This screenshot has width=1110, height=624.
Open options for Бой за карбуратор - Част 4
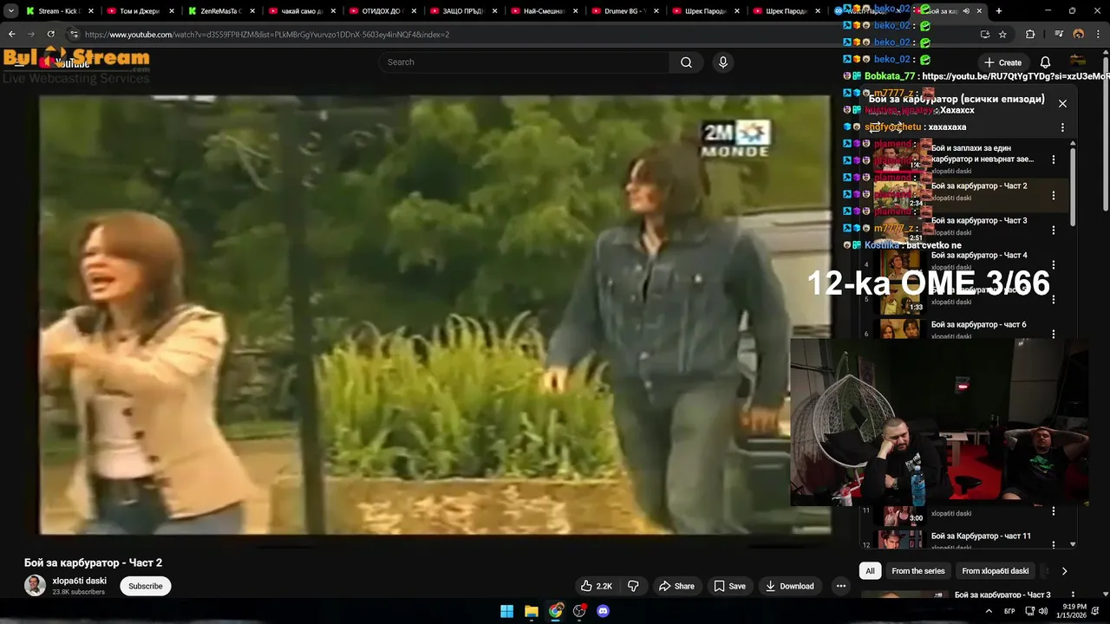[1054, 264]
